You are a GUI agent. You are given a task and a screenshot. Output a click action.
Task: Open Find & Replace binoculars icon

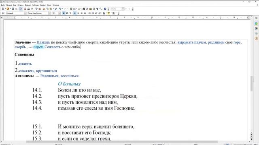(84, 9)
